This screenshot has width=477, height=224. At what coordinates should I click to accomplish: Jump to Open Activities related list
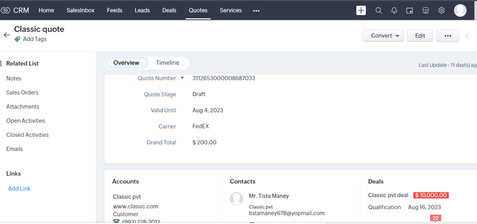point(25,121)
